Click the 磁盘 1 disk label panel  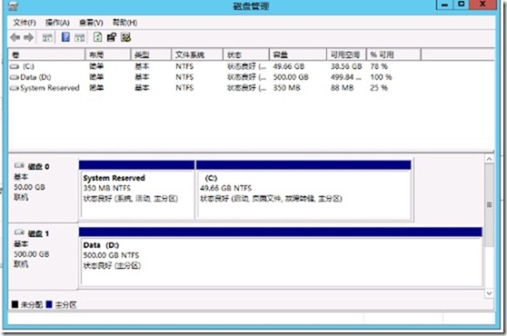[43, 255]
